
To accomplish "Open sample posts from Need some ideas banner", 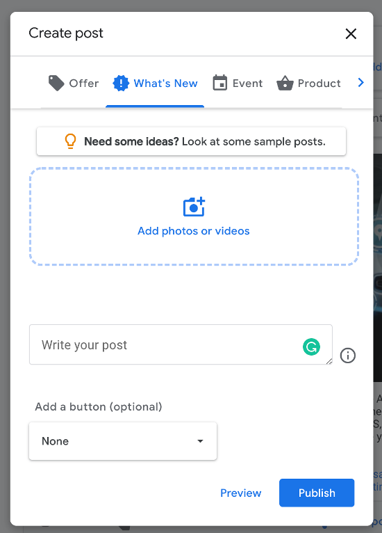I will coord(191,141).
